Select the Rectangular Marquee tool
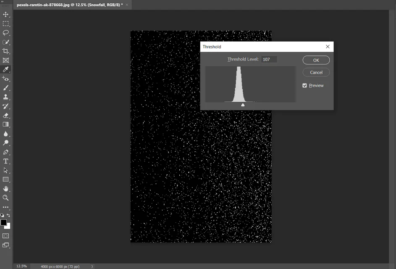Image resolution: width=396 pixels, height=269 pixels. [x=6, y=24]
